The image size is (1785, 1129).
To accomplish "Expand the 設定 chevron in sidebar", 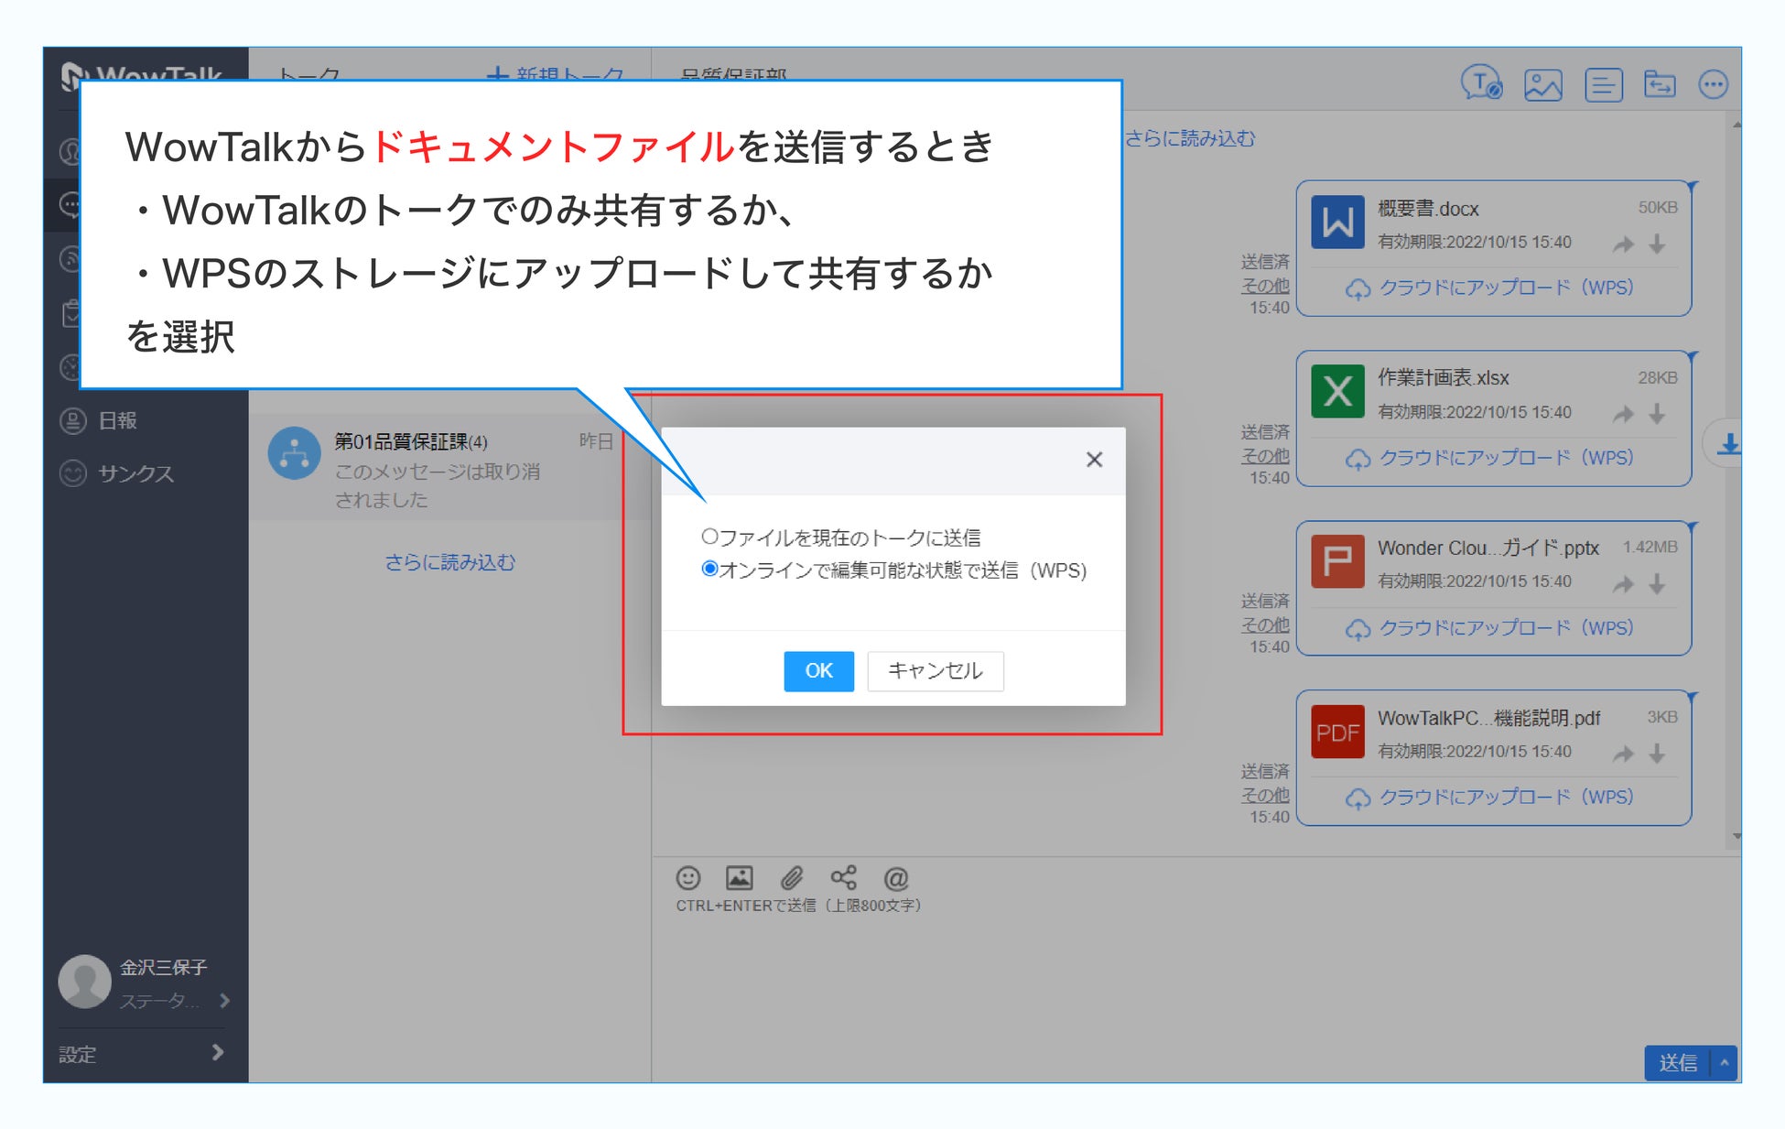I will [x=218, y=1052].
